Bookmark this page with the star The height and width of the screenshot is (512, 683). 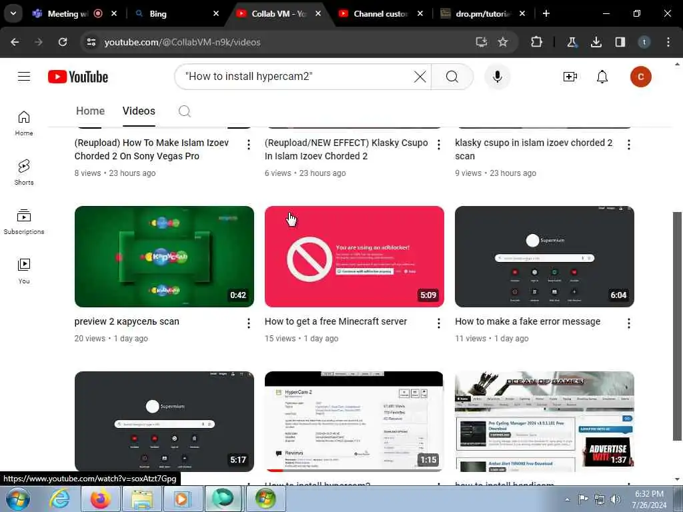pyautogui.click(x=503, y=42)
